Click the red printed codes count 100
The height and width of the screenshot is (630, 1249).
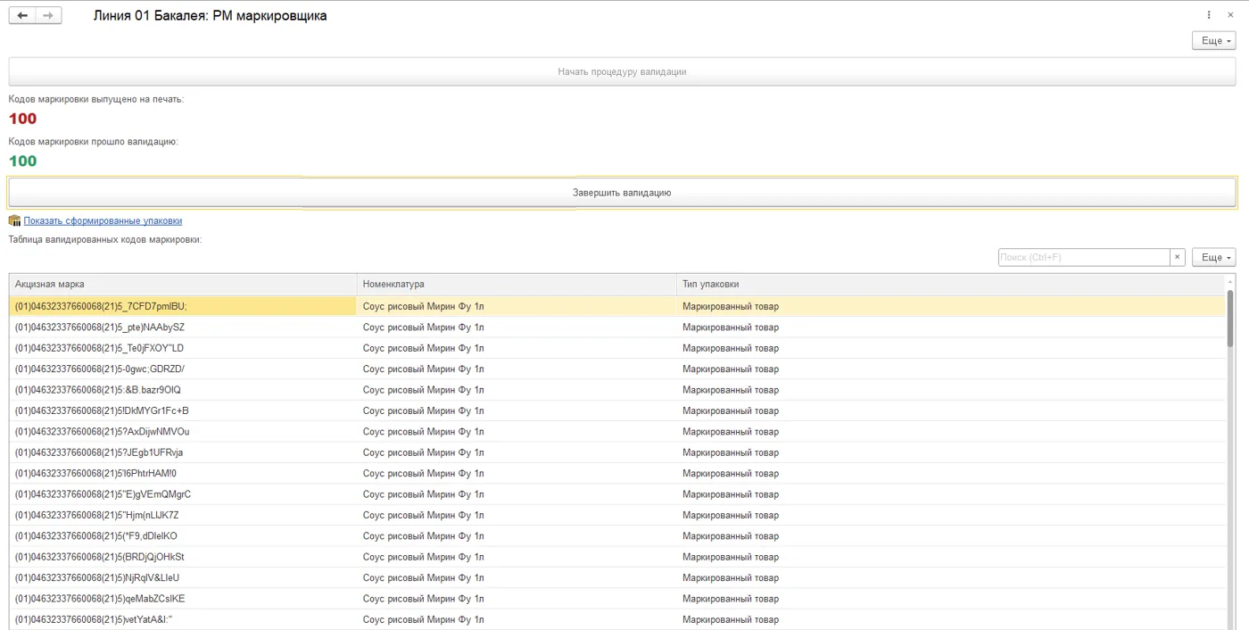pos(22,119)
